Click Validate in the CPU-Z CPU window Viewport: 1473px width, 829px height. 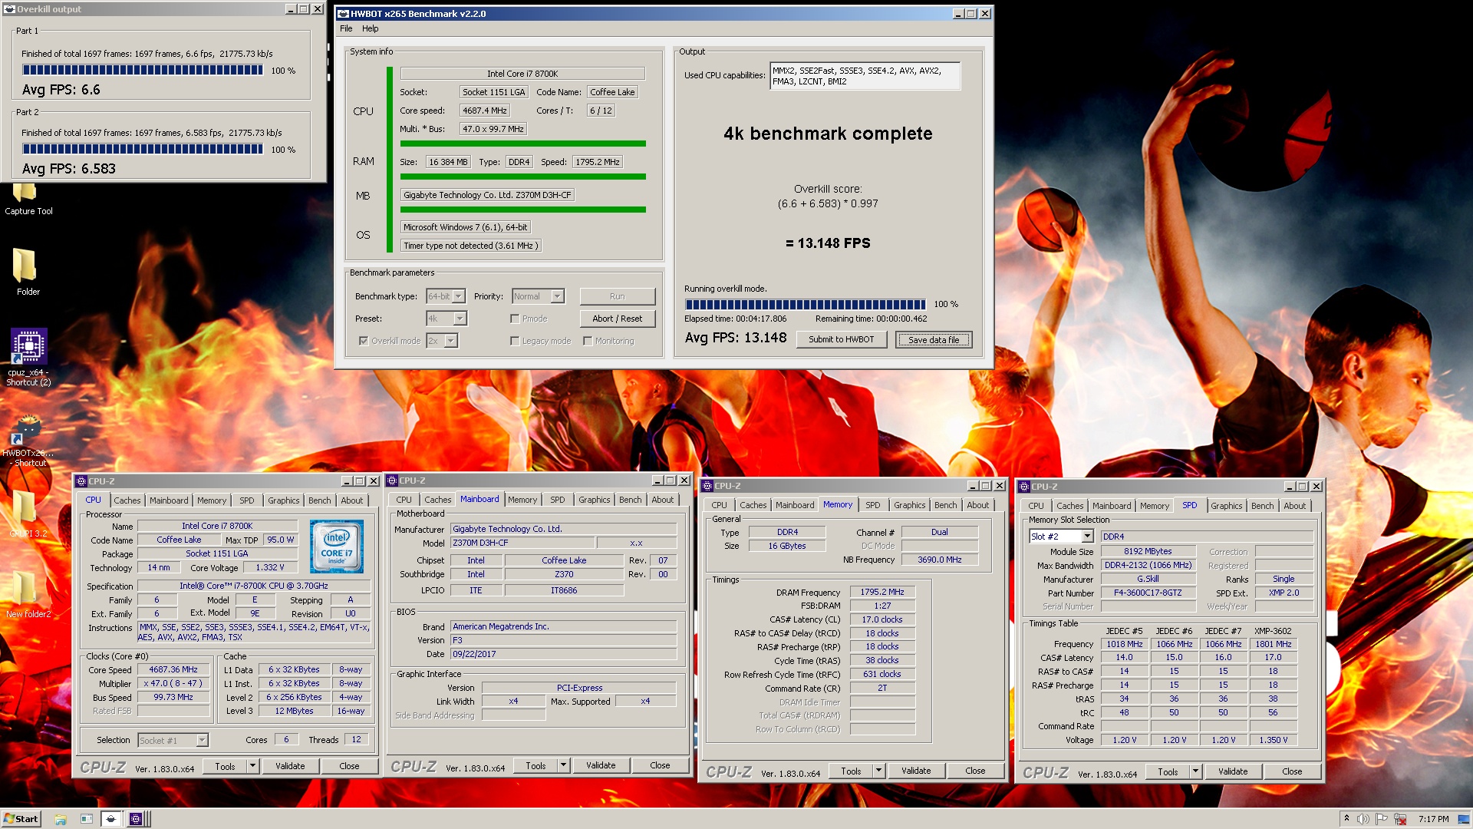[x=290, y=766]
